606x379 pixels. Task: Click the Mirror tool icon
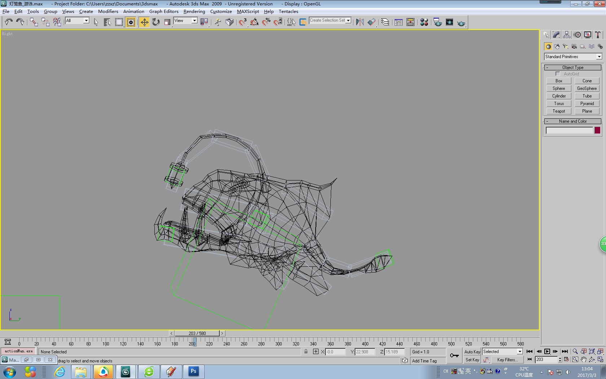coord(360,22)
